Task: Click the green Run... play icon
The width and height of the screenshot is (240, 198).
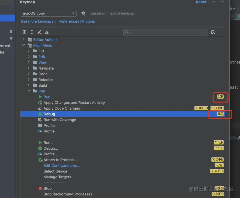Action: pyautogui.click(x=40, y=142)
